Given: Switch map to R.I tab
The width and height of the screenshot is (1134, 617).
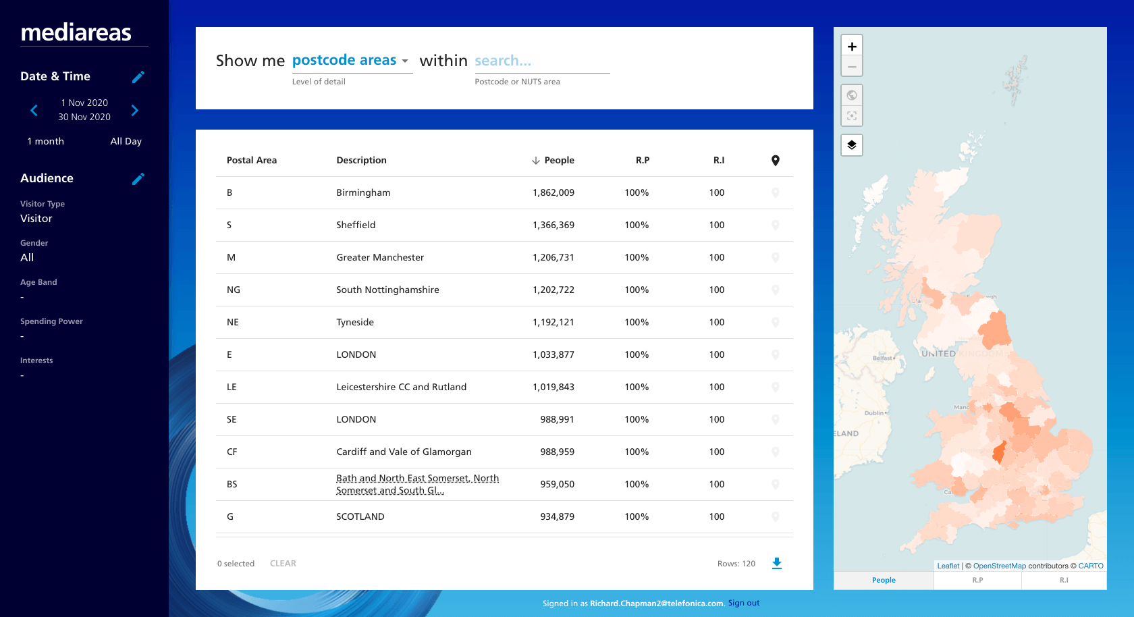Looking at the screenshot, I should click(1064, 581).
